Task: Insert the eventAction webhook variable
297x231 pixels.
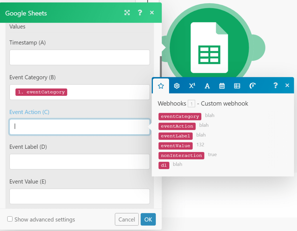Action: pyautogui.click(x=177, y=126)
